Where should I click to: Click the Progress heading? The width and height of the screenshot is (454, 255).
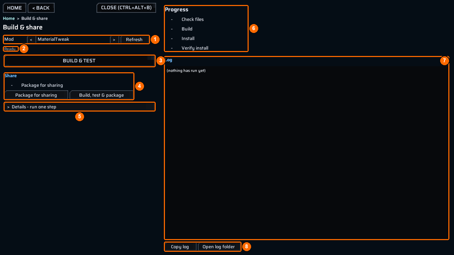click(177, 10)
